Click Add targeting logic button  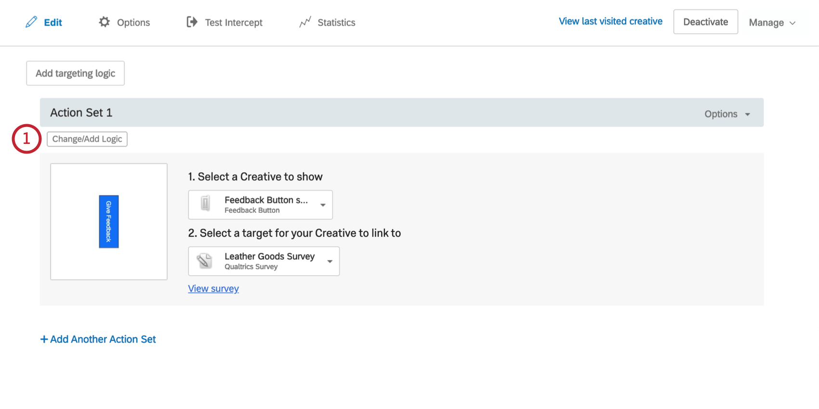(x=75, y=73)
